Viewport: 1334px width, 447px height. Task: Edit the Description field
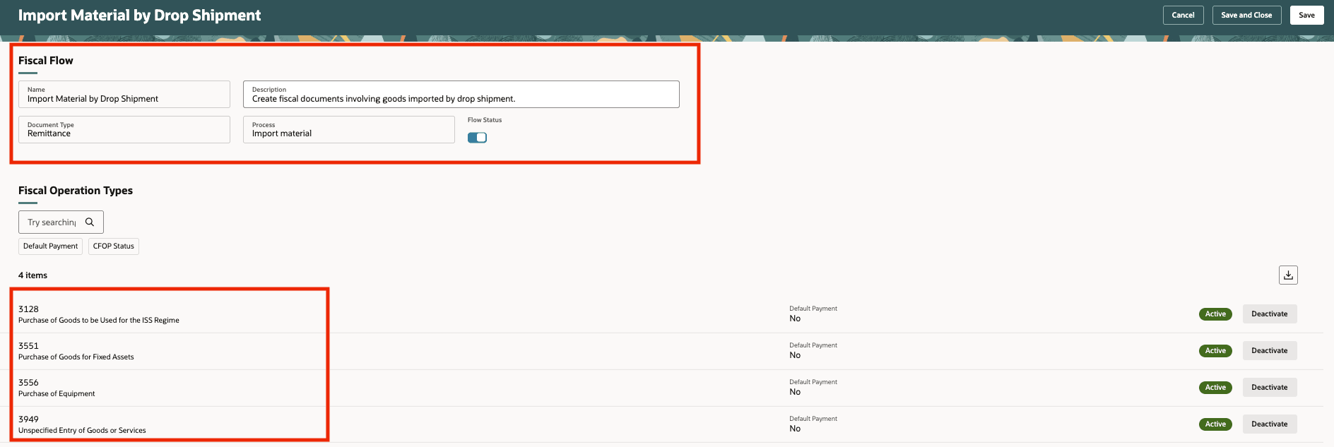coord(461,95)
